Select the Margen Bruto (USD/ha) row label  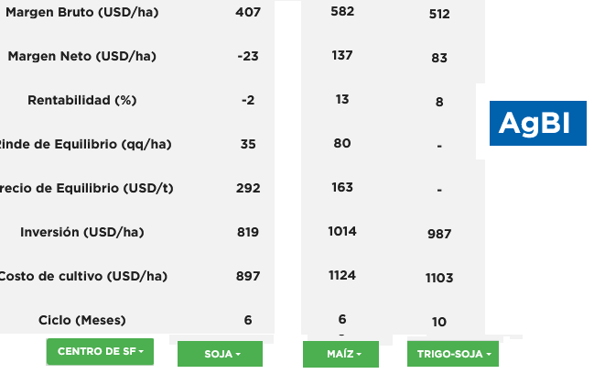[81, 12]
